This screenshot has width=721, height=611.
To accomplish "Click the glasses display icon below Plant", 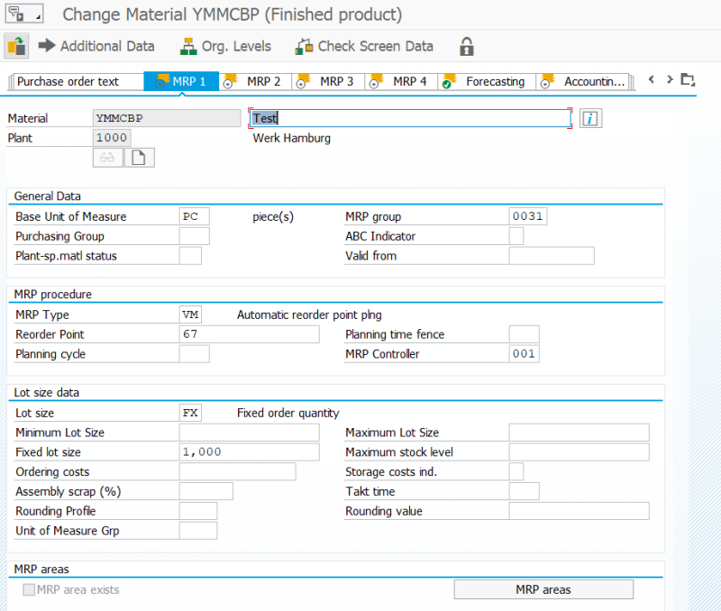I will click(107, 158).
